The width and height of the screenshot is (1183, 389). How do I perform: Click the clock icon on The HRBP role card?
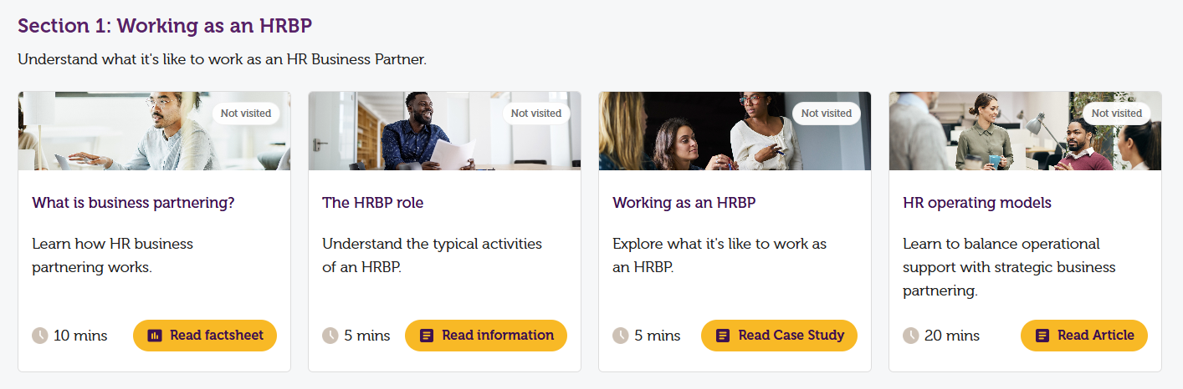point(330,336)
